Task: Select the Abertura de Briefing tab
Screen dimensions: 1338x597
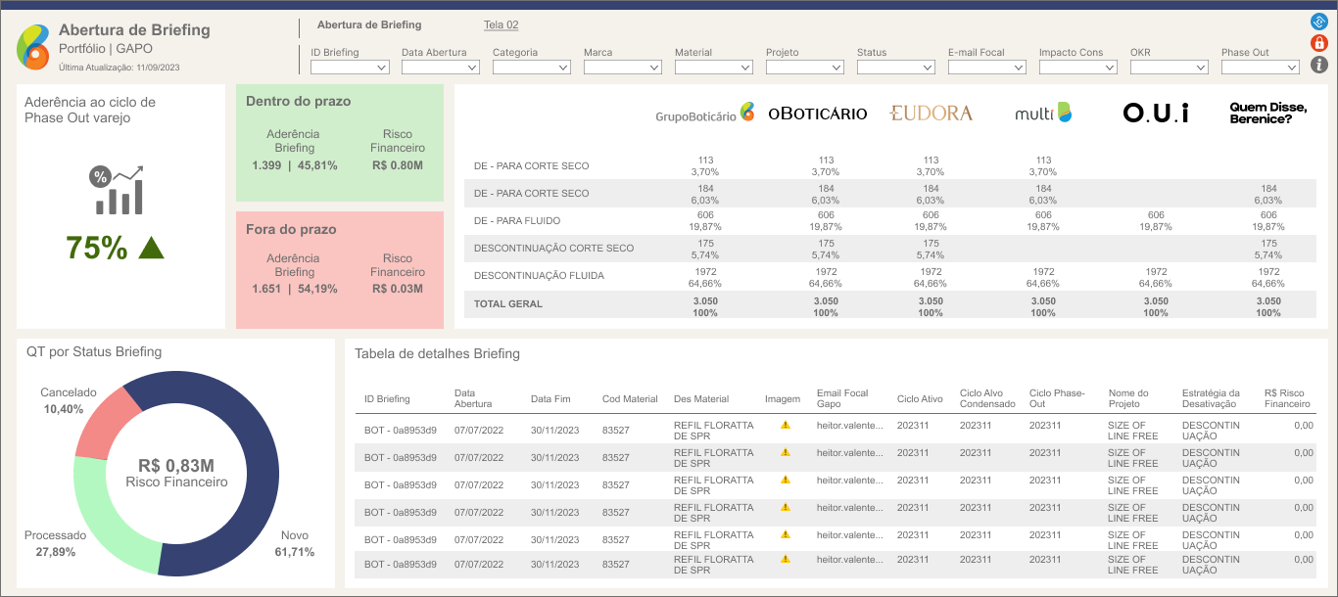Action: pyautogui.click(x=369, y=25)
